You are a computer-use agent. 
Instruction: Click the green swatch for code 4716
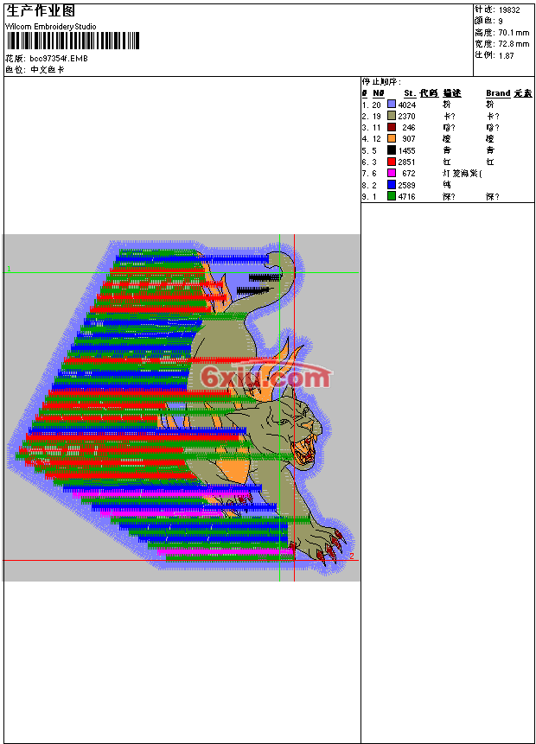[x=392, y=196]
